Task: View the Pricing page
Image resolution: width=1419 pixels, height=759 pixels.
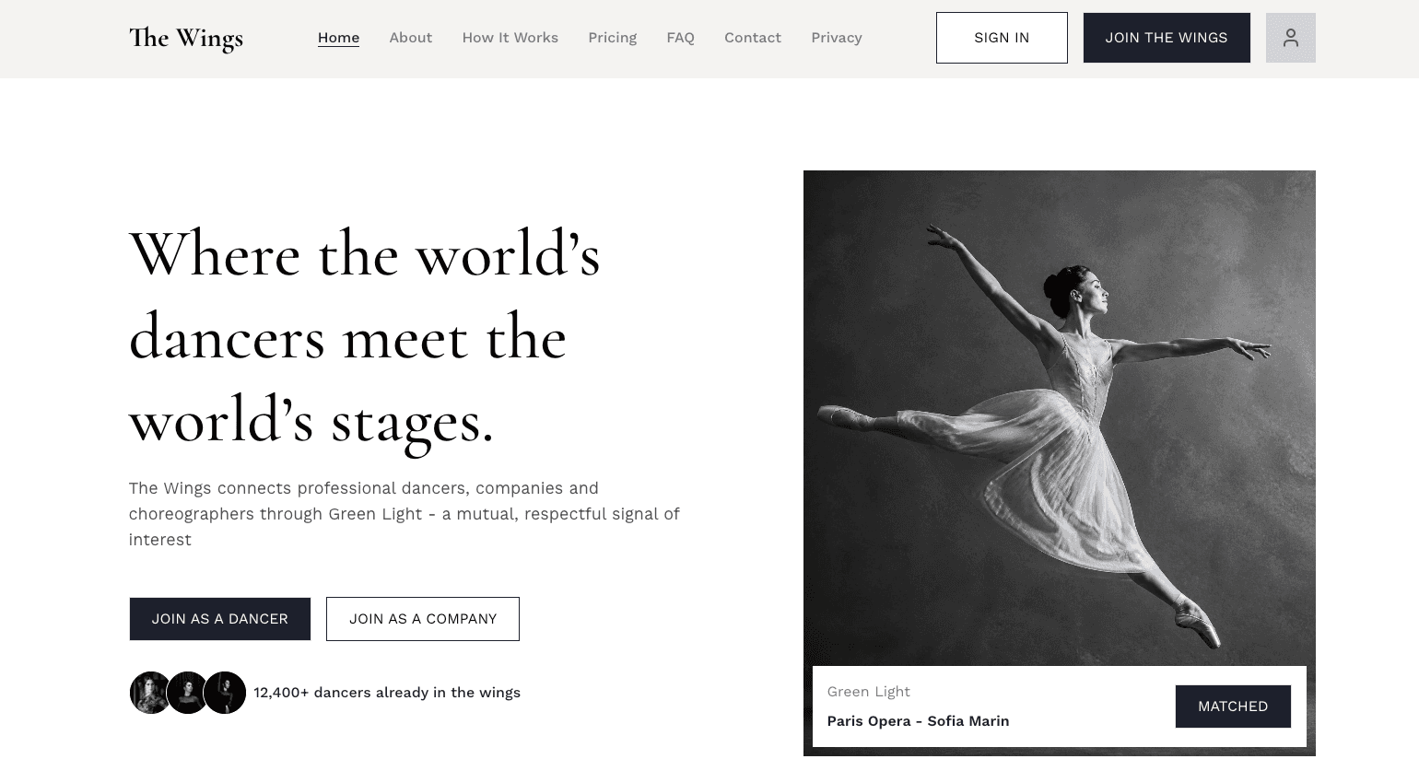Action: click(x=612, y=38)
